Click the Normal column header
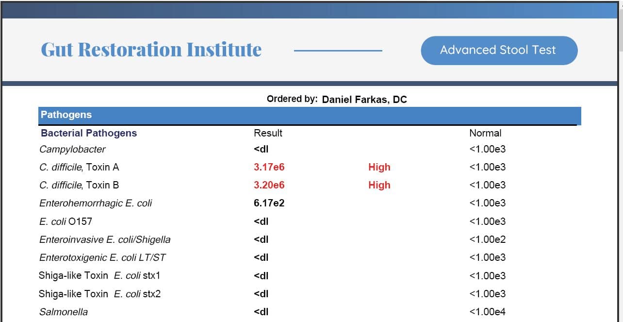The width and height of the screenshot is (623, 322). tap(485, 133)
